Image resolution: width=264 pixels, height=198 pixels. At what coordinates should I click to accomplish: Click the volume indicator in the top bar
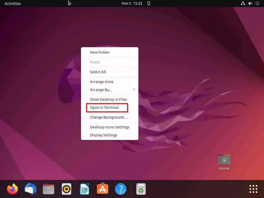250,3
